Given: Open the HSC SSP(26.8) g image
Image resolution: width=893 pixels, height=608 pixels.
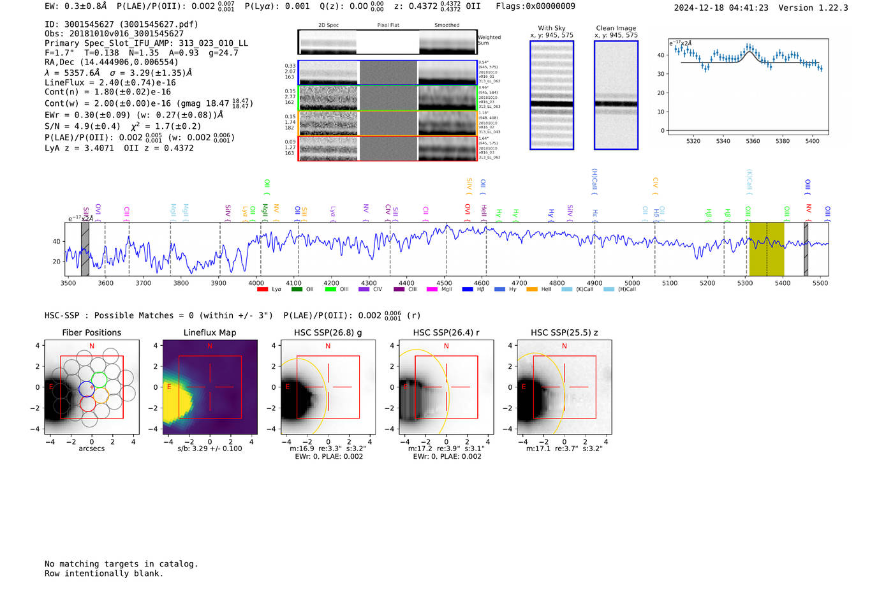Looking at the screenshot, I should (328, 387).
